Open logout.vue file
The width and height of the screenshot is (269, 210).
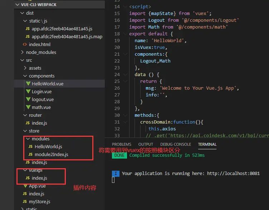click(43, 100)
